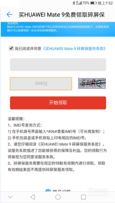115x203 pixels.
Task: Tap the blue 活动规则 banner
Action: (x=58, y=29)
